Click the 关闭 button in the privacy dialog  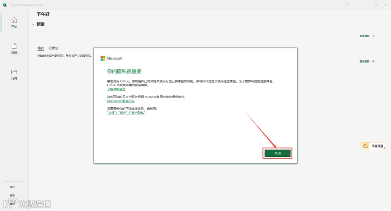pyautogui.click(x=277, y=153)
